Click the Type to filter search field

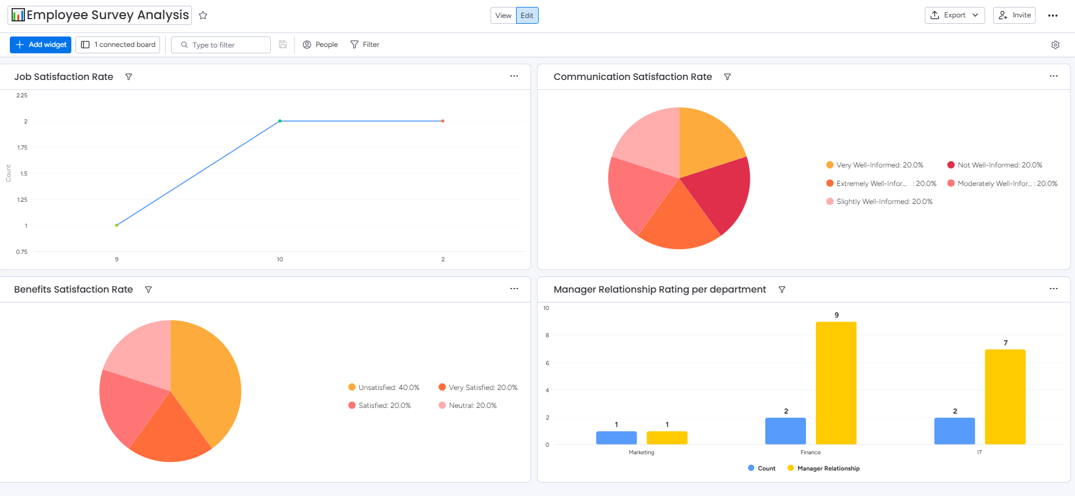[221, 45]
